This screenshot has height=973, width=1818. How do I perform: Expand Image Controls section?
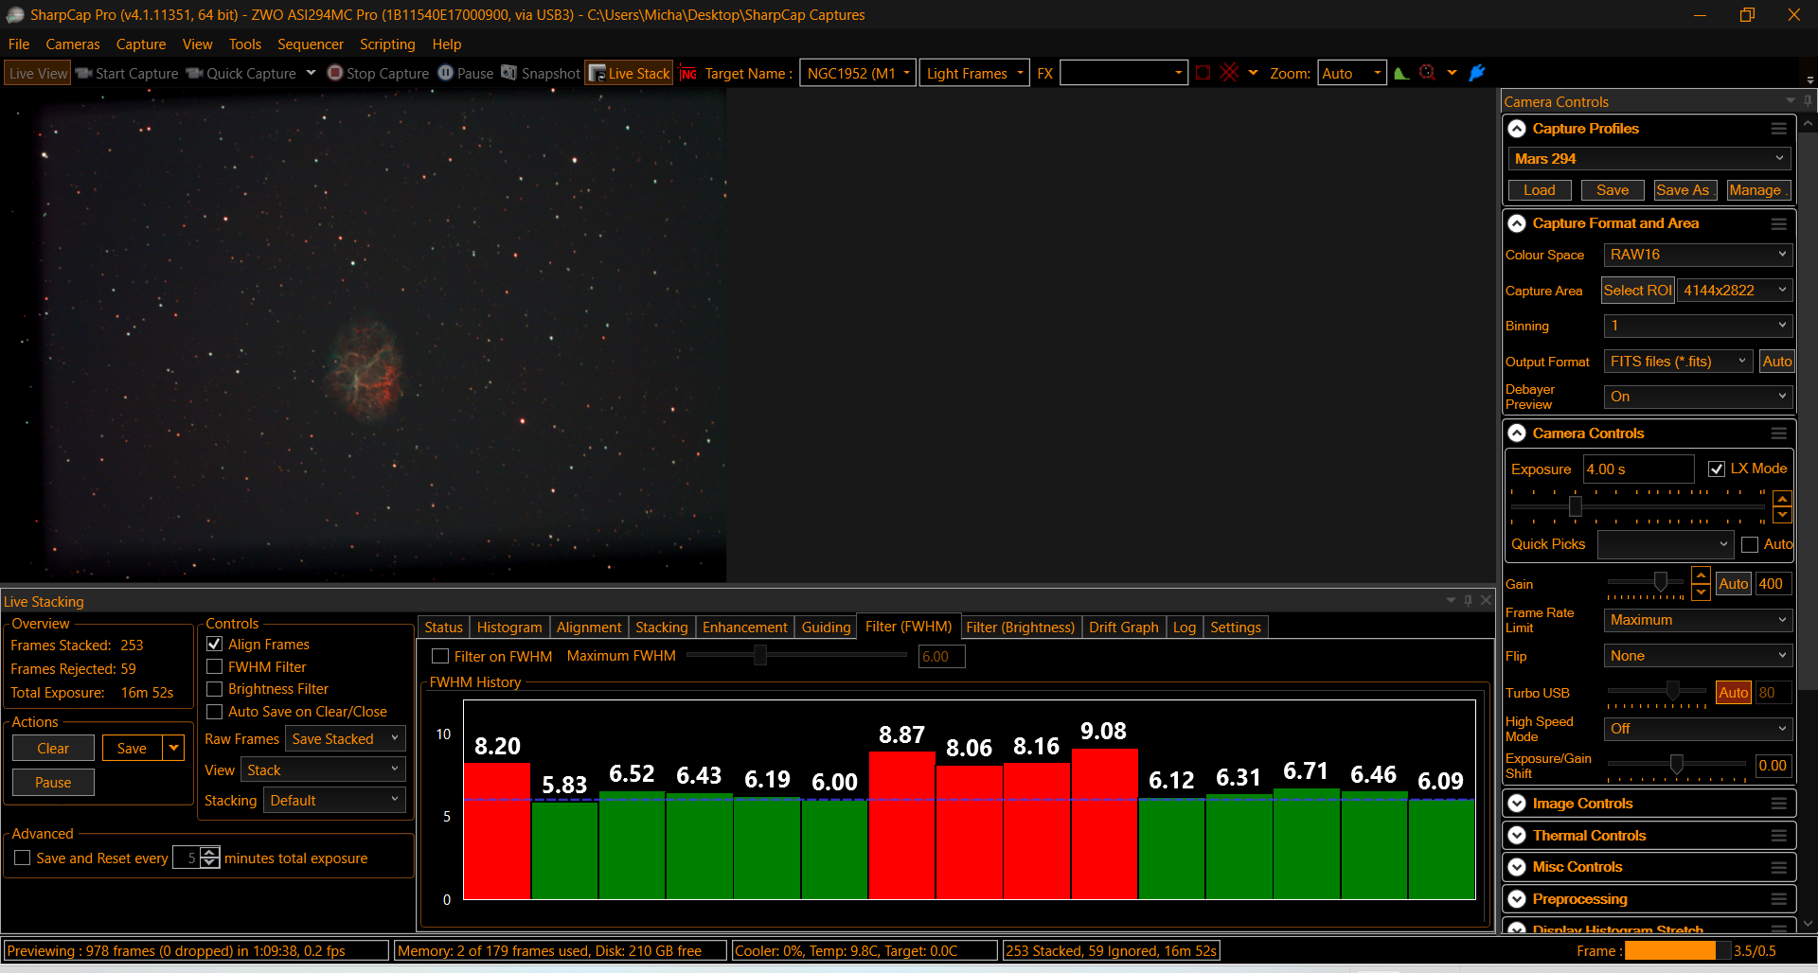[x=1517, y=804]
